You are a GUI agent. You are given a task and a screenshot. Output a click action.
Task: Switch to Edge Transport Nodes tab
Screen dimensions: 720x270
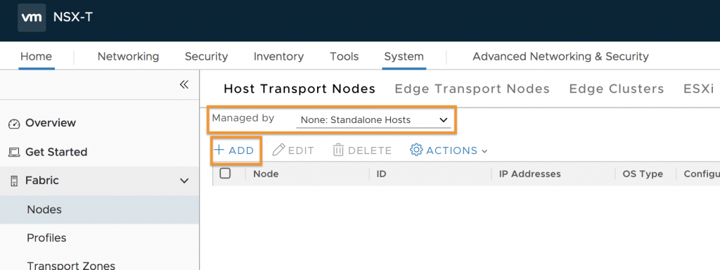pos(472,89)
